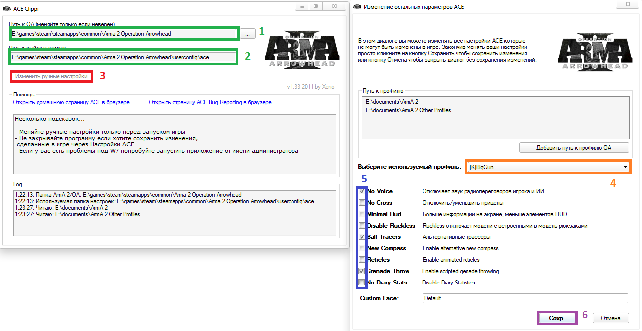
Task: Toggle the No Voice checkbox
Action: 362,191
